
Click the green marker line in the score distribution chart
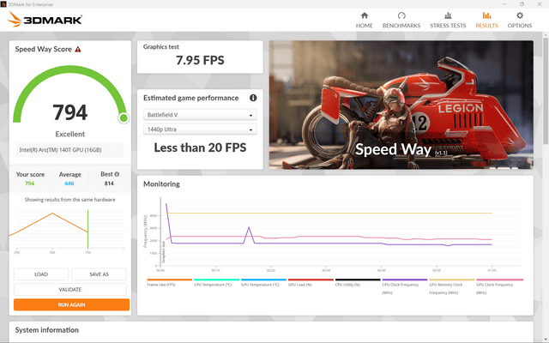(x=87, y=229)
